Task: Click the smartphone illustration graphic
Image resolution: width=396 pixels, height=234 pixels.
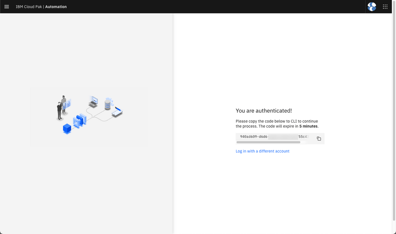Action: pyautogui.click(x=117, y=112)
